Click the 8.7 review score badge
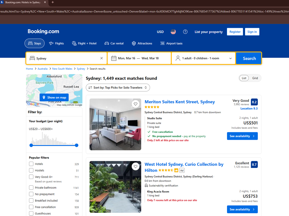The height and width of the screenshot is (216, 289). 254,165
